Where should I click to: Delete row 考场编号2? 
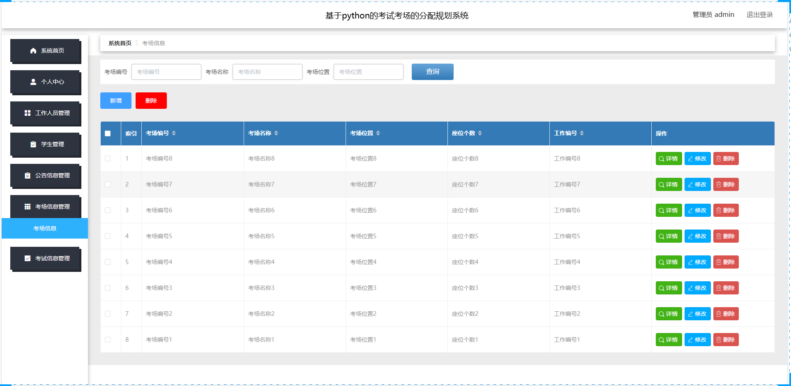coord(726,314)
